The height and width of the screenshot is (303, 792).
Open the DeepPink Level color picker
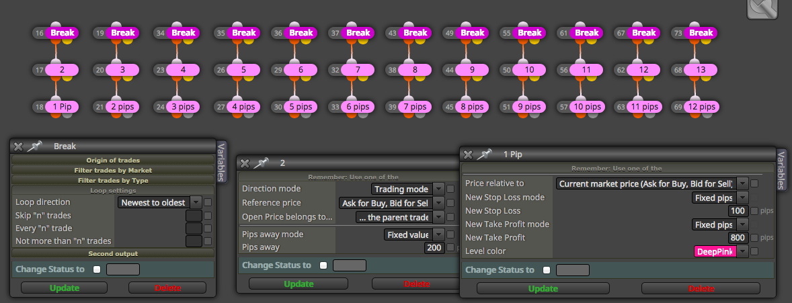click(721, 251)
